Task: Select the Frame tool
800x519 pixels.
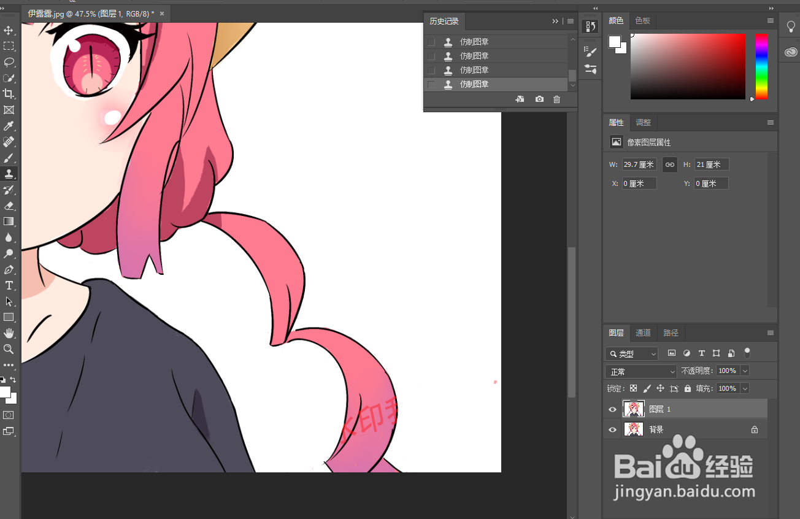Action: pos(9,110)
